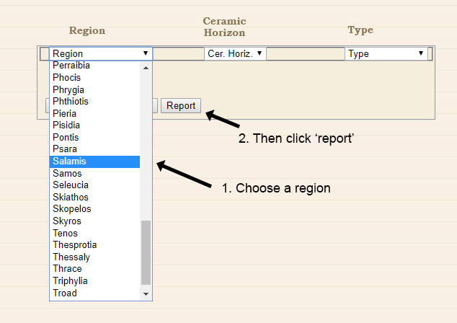Click the text field beside Region dropdown
The image size is (457, 323).
point(178,53)
